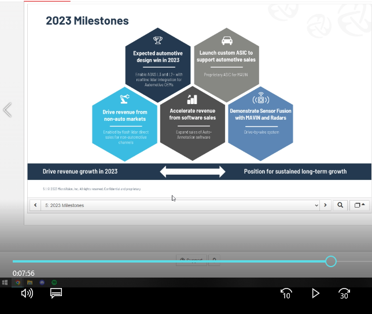The width and height of the screenshot is (372, 314).
Task: Click 'Expected automotive design win in 2023' text
Action: (x=158, y=57)
